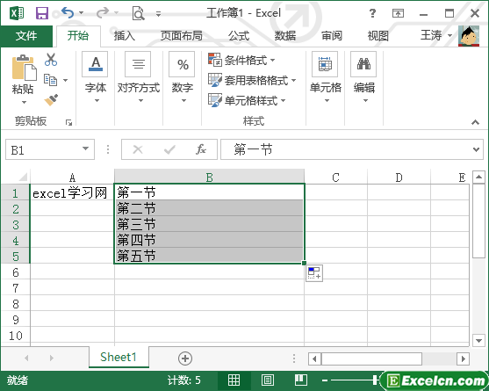Click the Excel logo icon in title bar
489x391 pixels.
point(17,13)
